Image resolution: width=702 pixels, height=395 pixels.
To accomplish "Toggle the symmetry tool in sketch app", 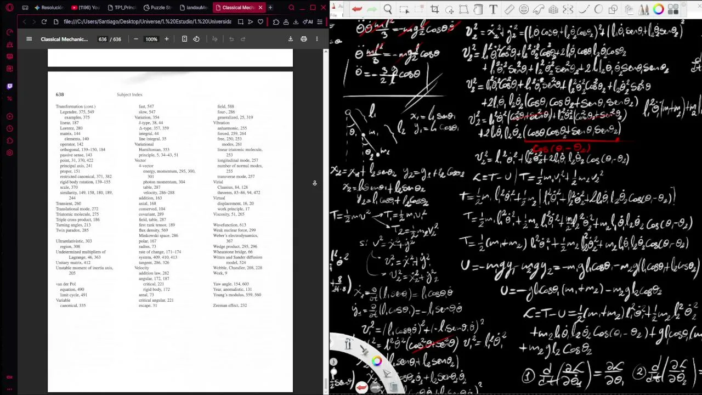I will 568,9.
